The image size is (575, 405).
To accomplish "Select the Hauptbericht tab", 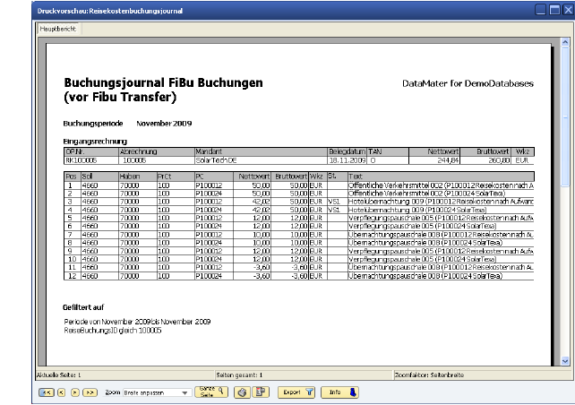I will pos(59,29).
